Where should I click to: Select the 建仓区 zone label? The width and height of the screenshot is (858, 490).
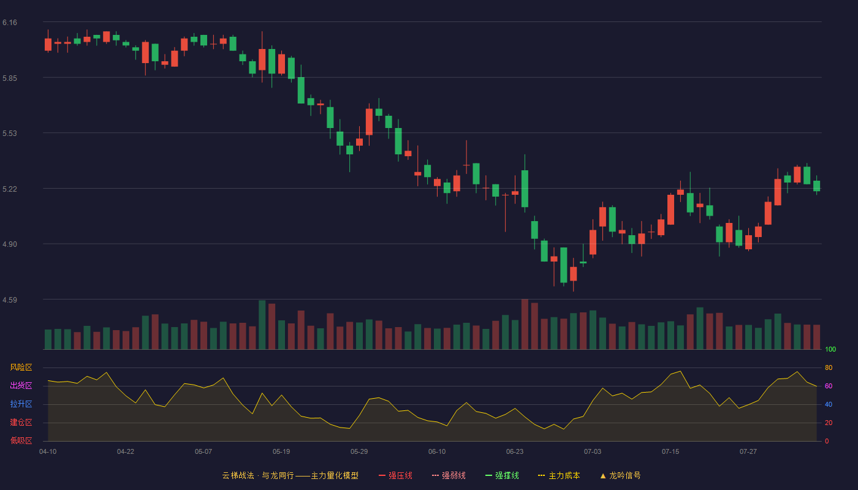click(x=21, y=423)
